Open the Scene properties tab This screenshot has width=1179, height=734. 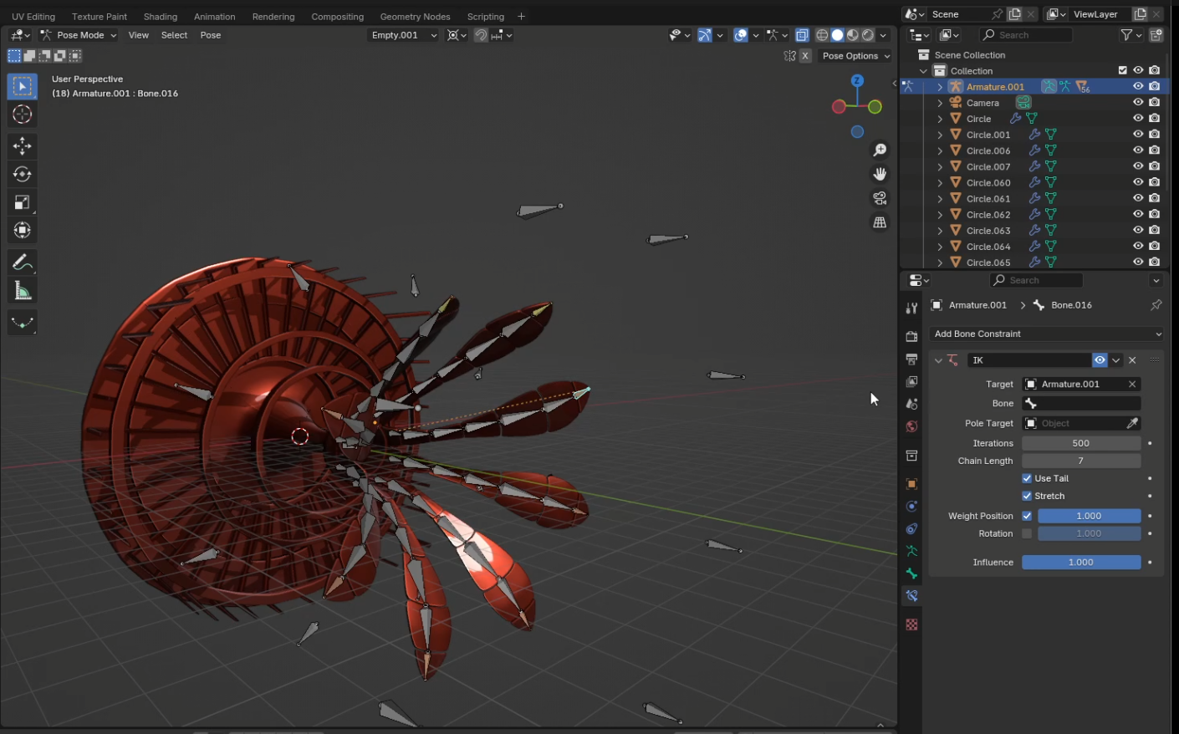(x=911, y=404)
